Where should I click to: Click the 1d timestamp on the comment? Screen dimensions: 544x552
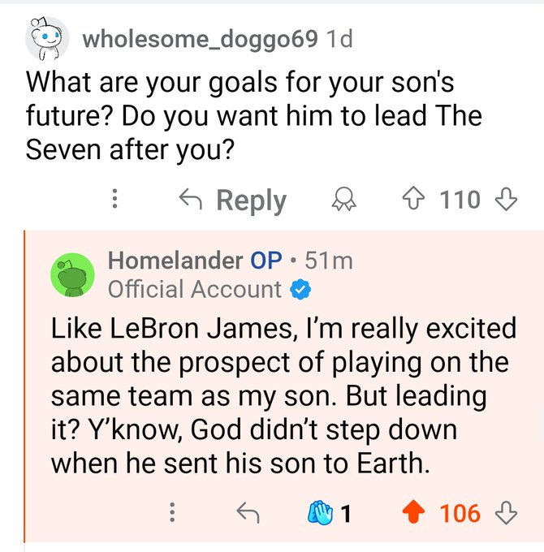pyautogui.click(x=338, y=39)
